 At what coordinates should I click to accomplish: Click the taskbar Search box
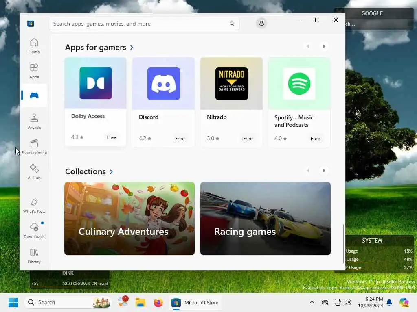[68, 302]
